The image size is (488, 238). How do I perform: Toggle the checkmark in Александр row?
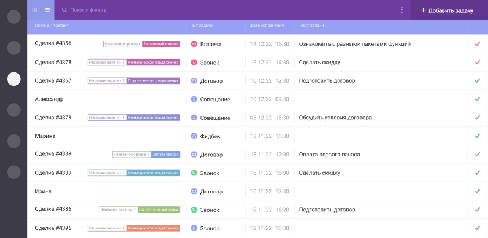pyautogui.click(x=478, y=99)
